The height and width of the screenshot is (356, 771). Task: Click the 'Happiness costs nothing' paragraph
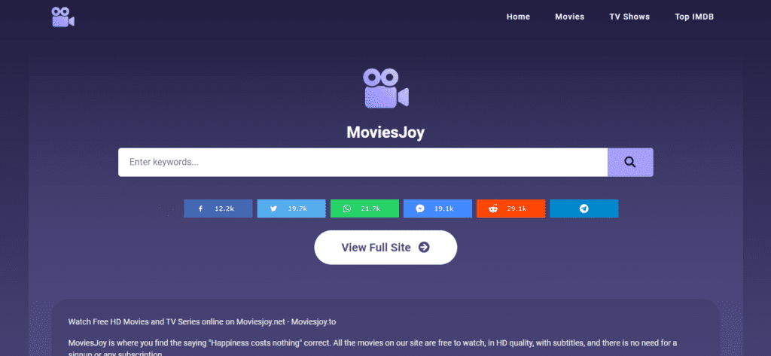tap(373, 348)
